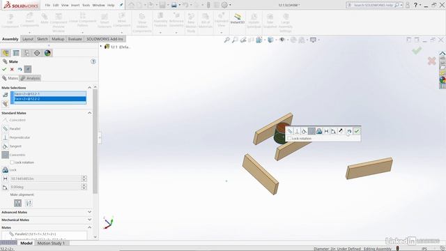
Task: Confirm the mate with the green checkmark in the Mate panel
Action: click(x=4, y=69)
